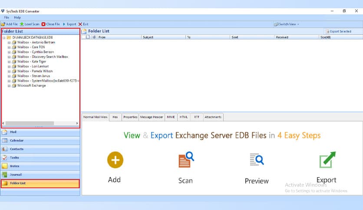
Task: Switch to the Hex tab
Action: point(115,117)
